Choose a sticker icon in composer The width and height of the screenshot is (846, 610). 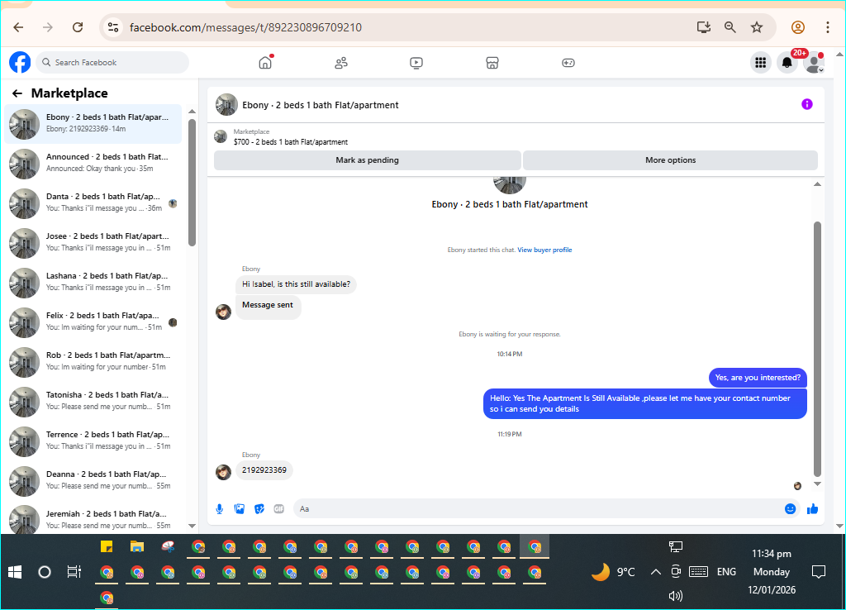tap(259, 508)
